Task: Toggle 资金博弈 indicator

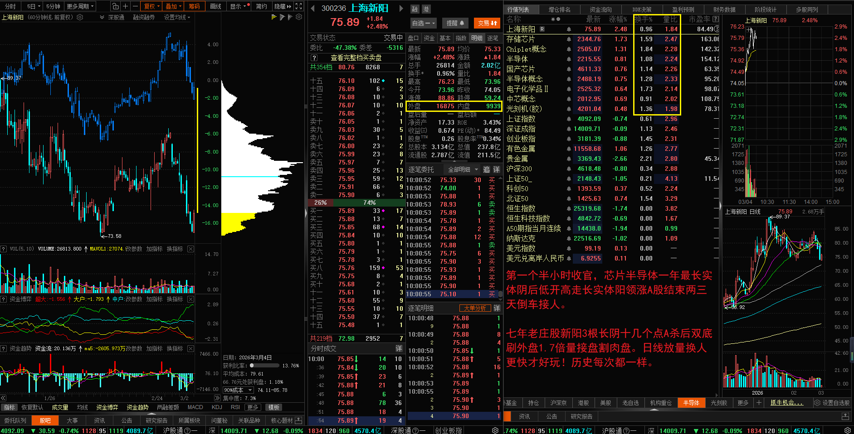Action: tap(107, 407)
